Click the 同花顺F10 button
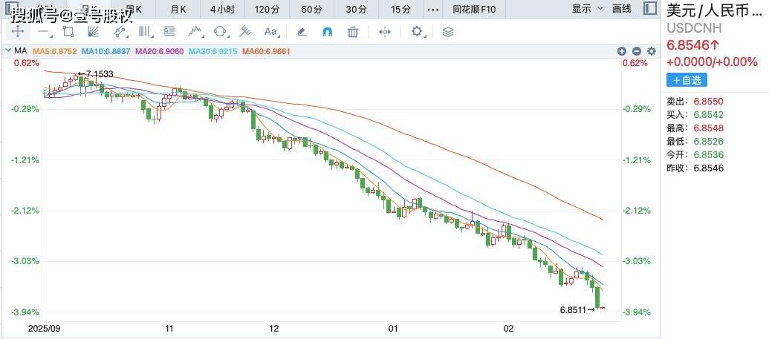The height and width of the screenshot is (339, 769). [x=475, y=9]
